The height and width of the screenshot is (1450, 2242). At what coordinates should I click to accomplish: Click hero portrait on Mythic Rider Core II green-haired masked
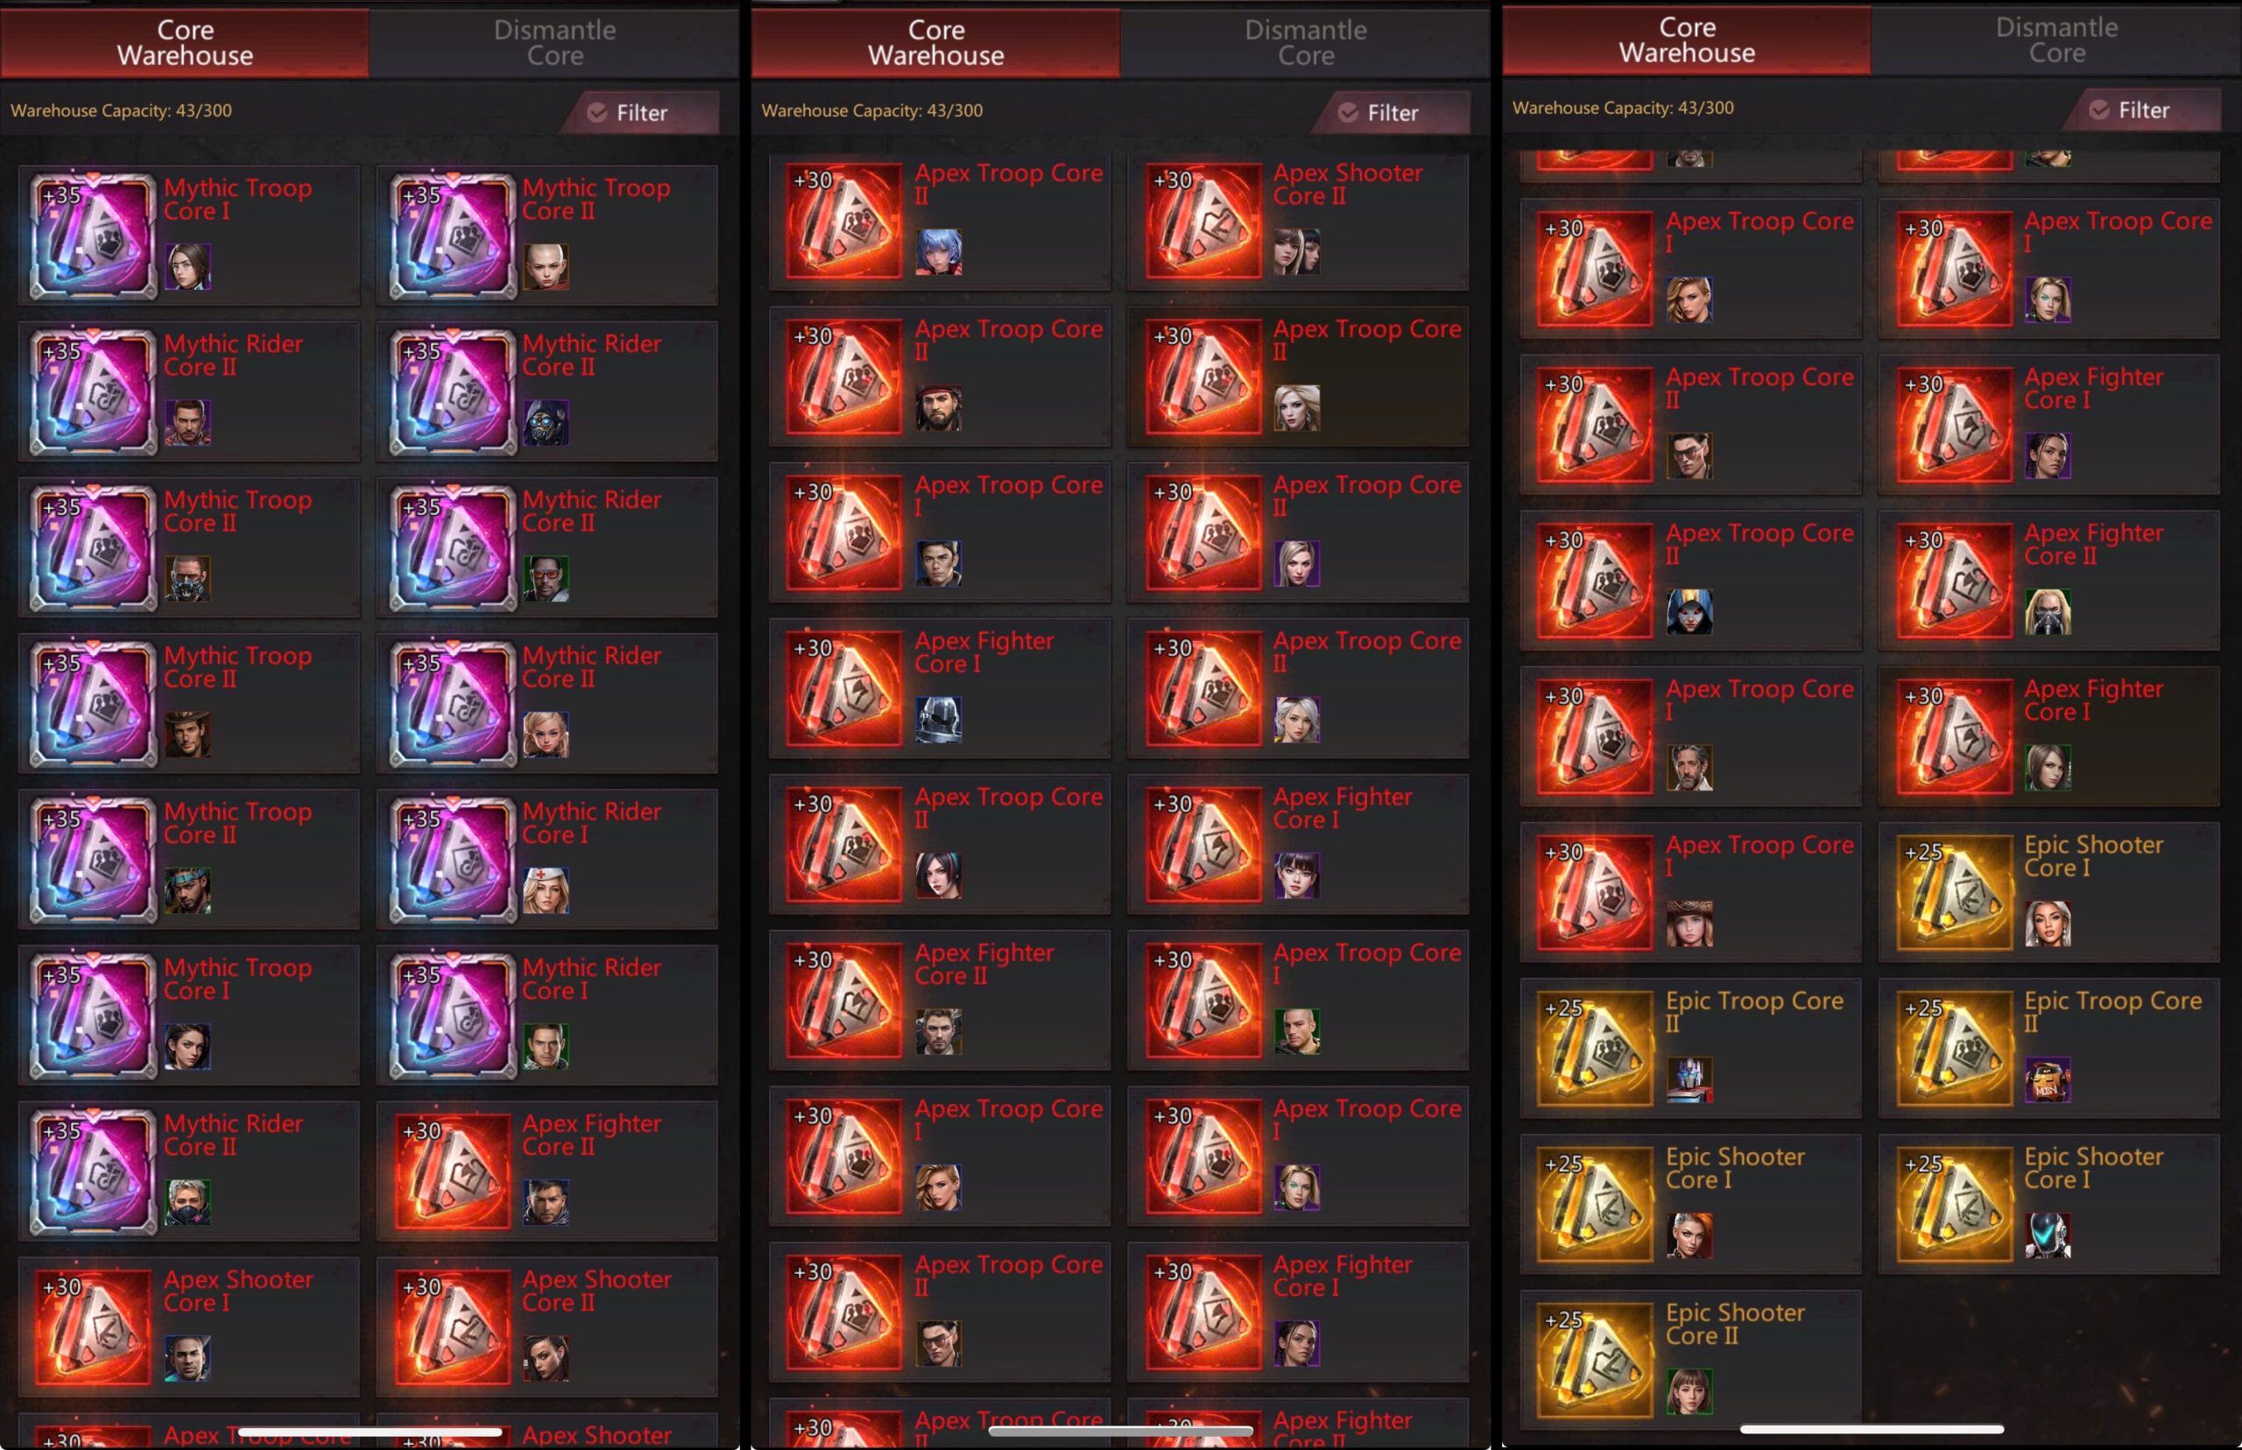coord(187,1202)
